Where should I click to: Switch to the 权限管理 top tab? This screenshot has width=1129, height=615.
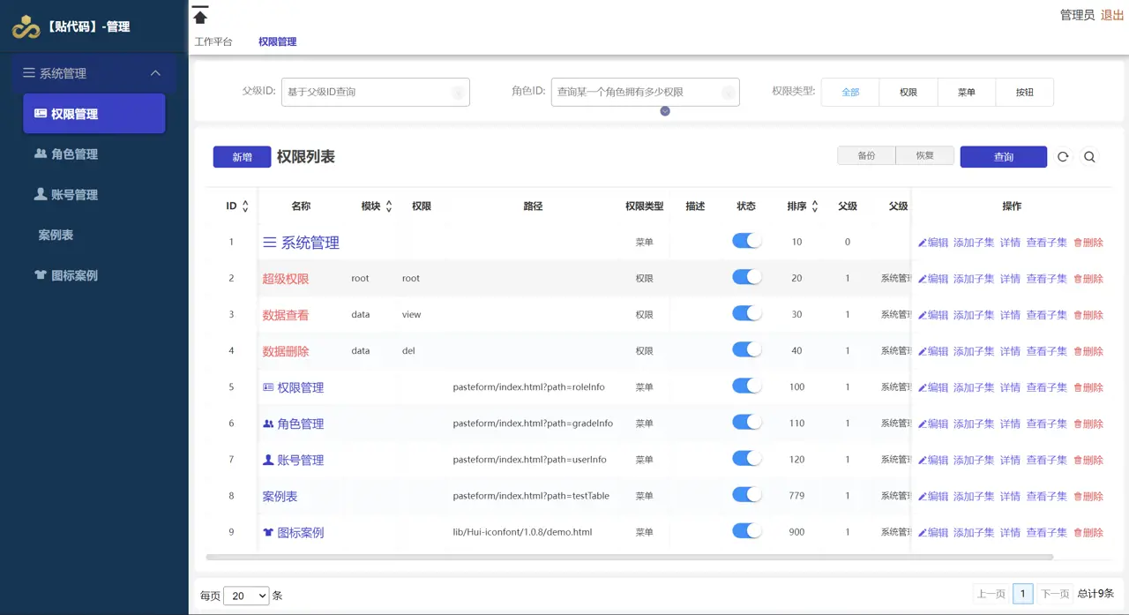tap(278, 41)
